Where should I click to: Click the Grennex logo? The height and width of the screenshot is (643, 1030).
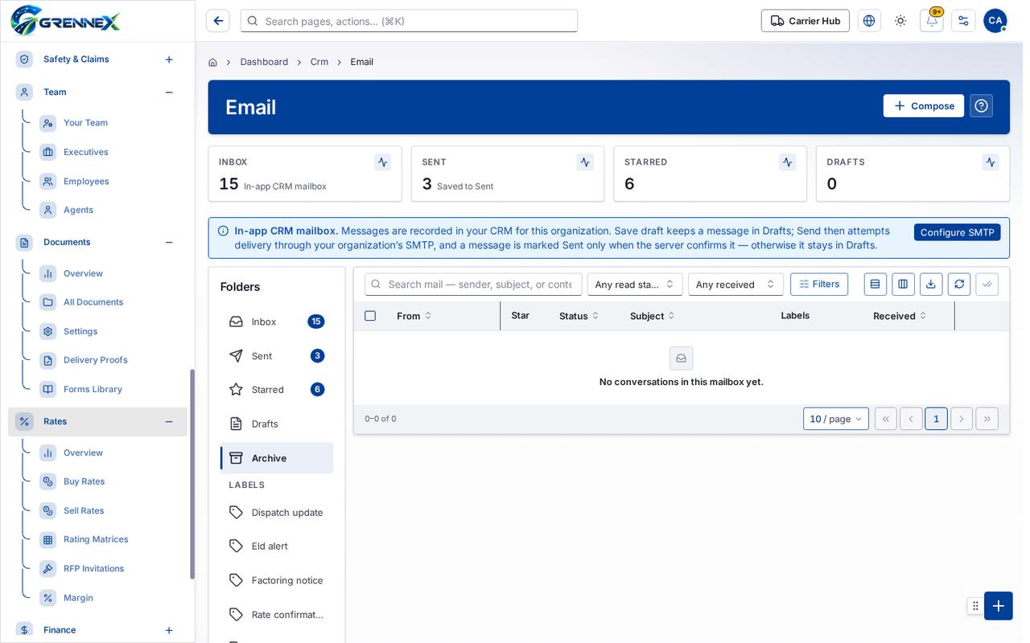(65, 20)
